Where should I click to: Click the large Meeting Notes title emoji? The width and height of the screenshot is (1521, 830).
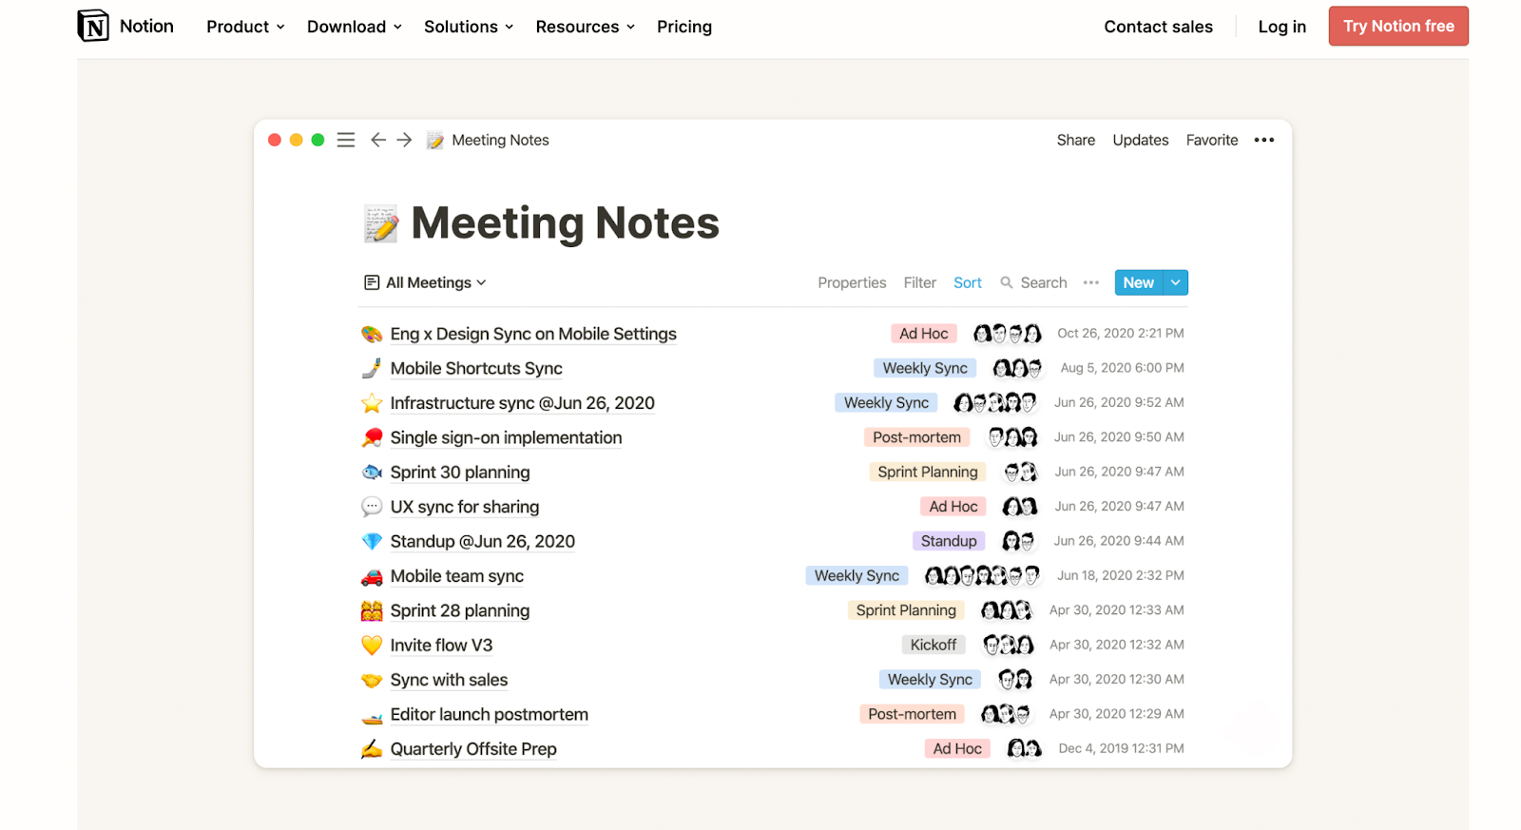pyautogui.click(x=381, y=223)
